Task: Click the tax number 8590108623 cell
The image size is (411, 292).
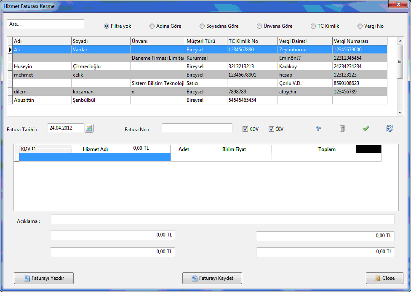Action: click(x=360, y=83)
